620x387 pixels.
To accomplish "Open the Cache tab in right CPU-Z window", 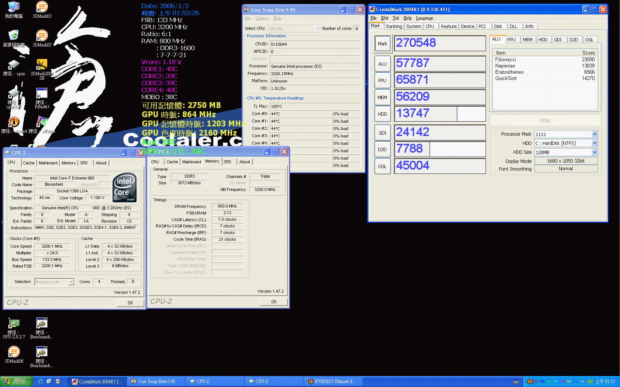I will [x=172, y=162].
